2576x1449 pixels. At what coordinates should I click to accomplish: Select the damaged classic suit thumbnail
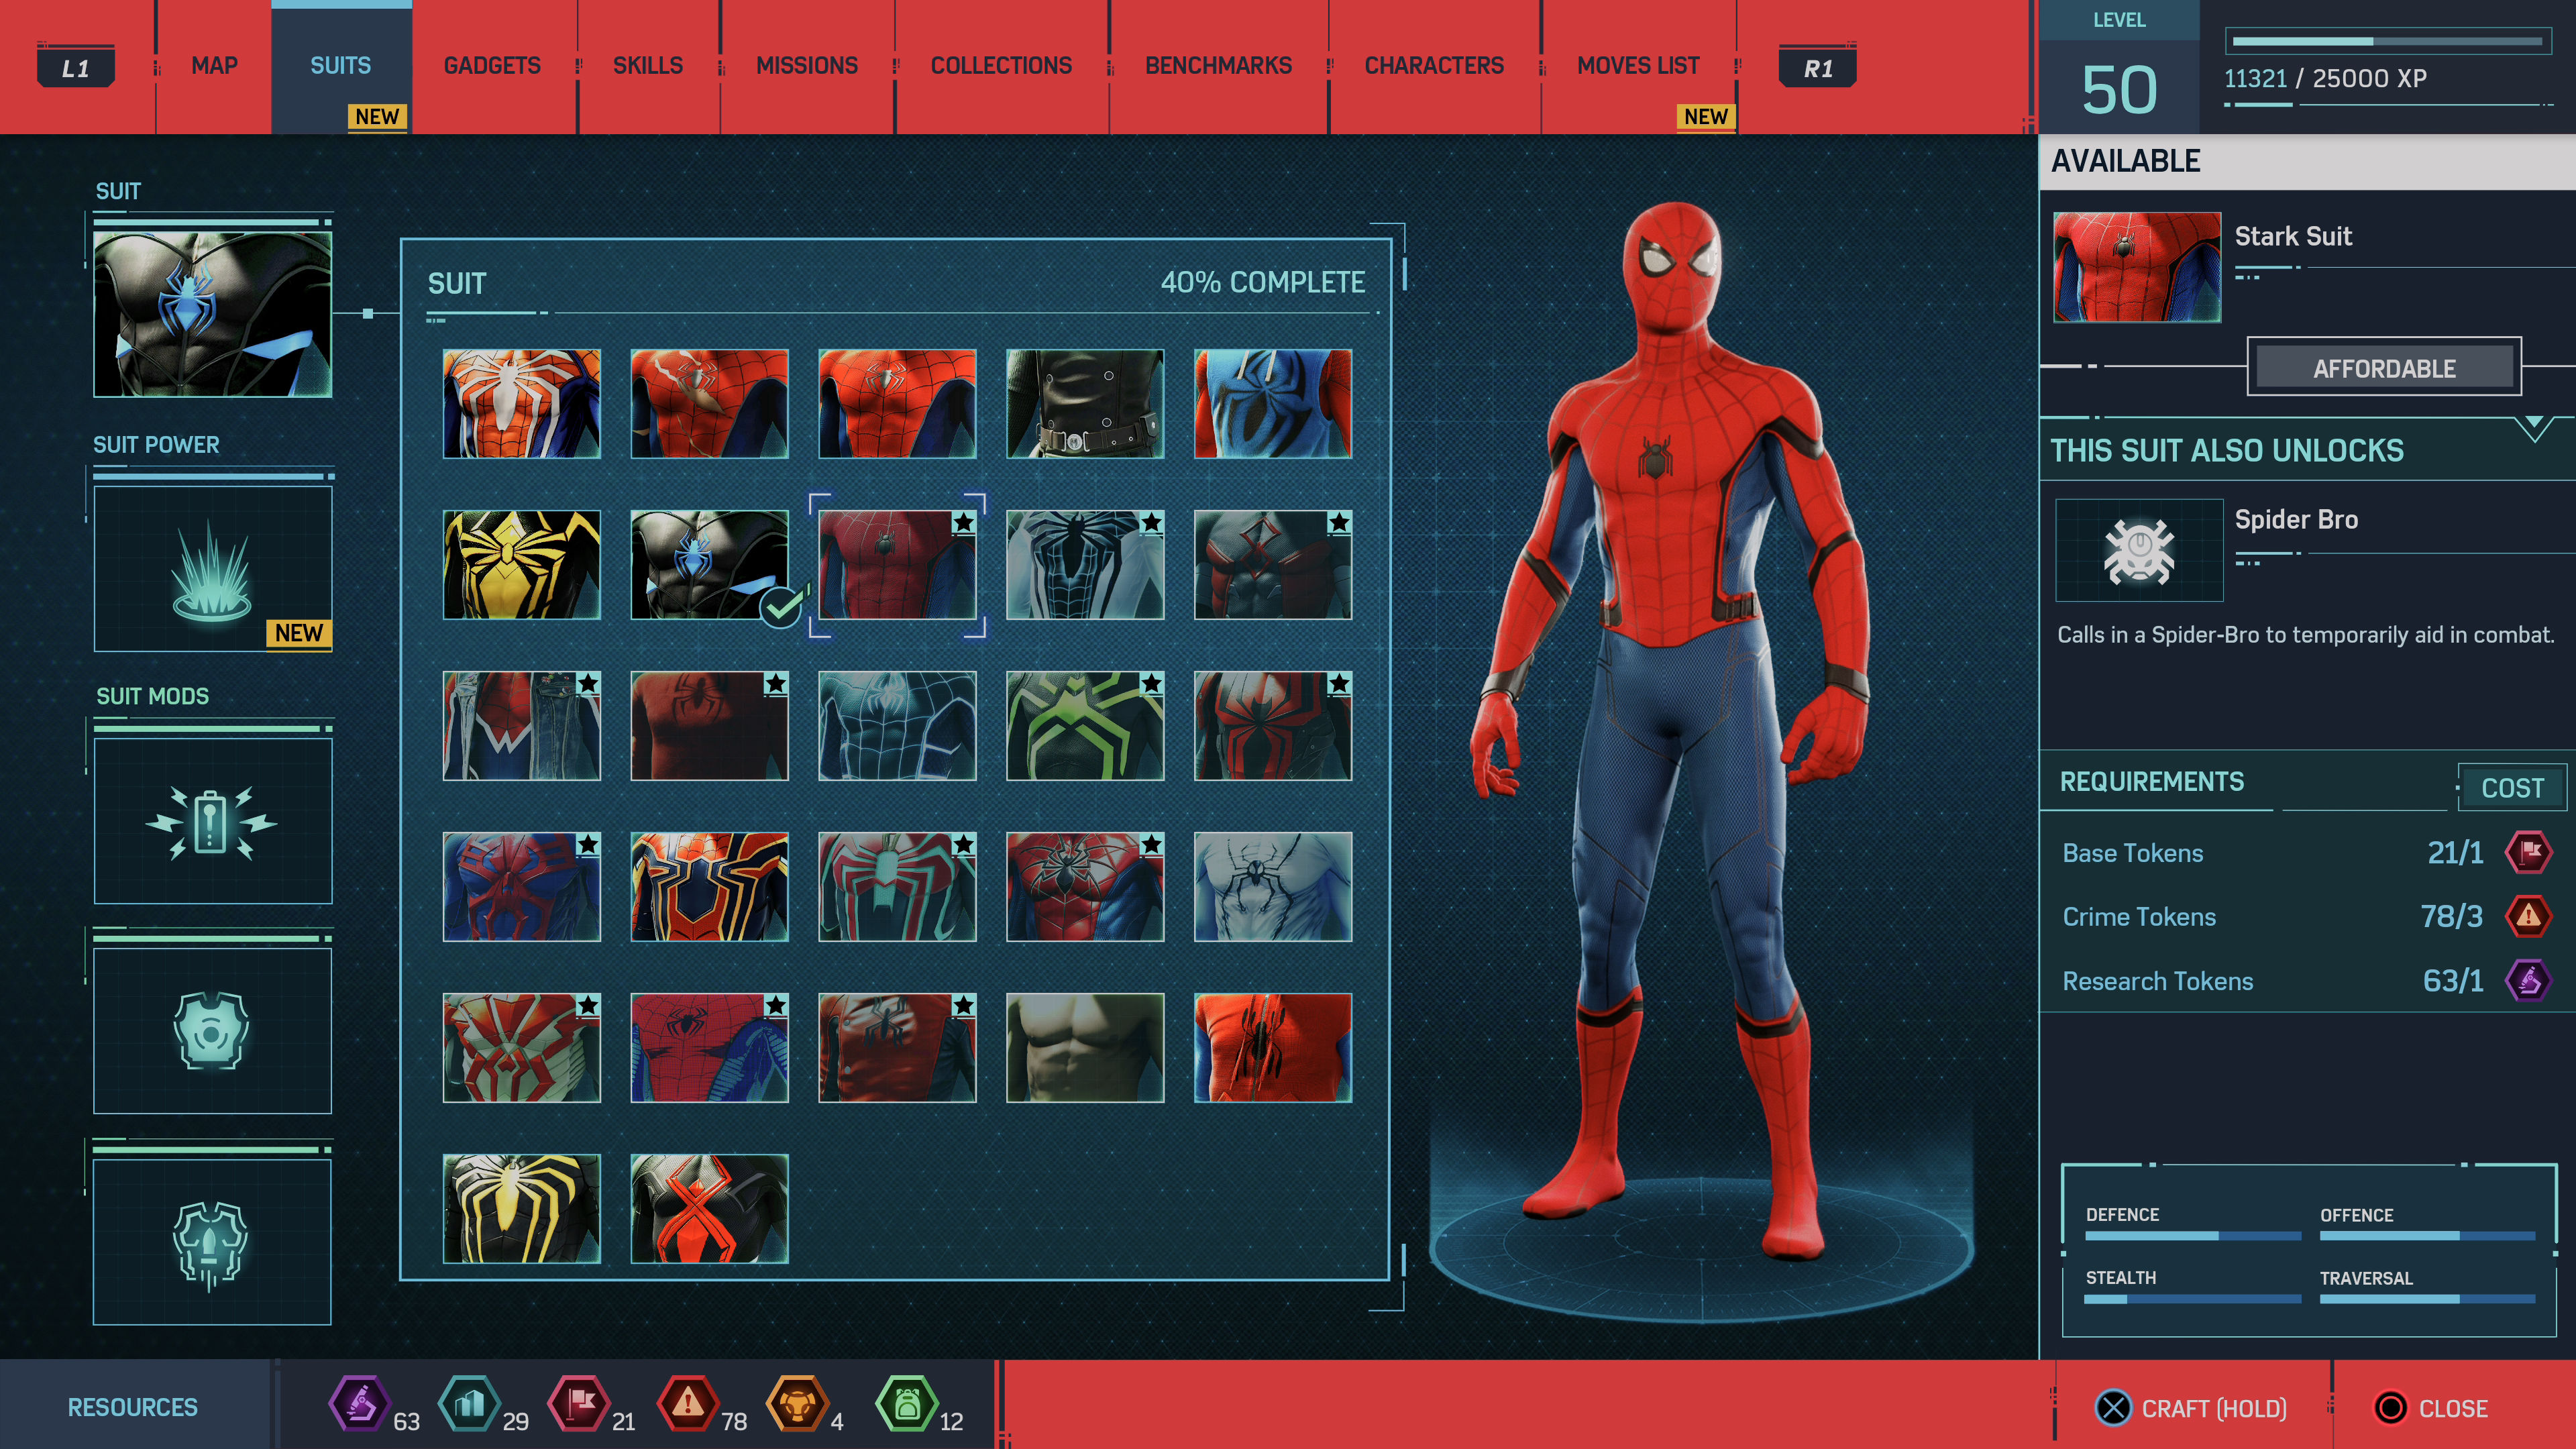(x=710, y=404)
